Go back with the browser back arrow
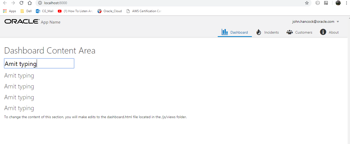The image size is (350, 144). 5,3
